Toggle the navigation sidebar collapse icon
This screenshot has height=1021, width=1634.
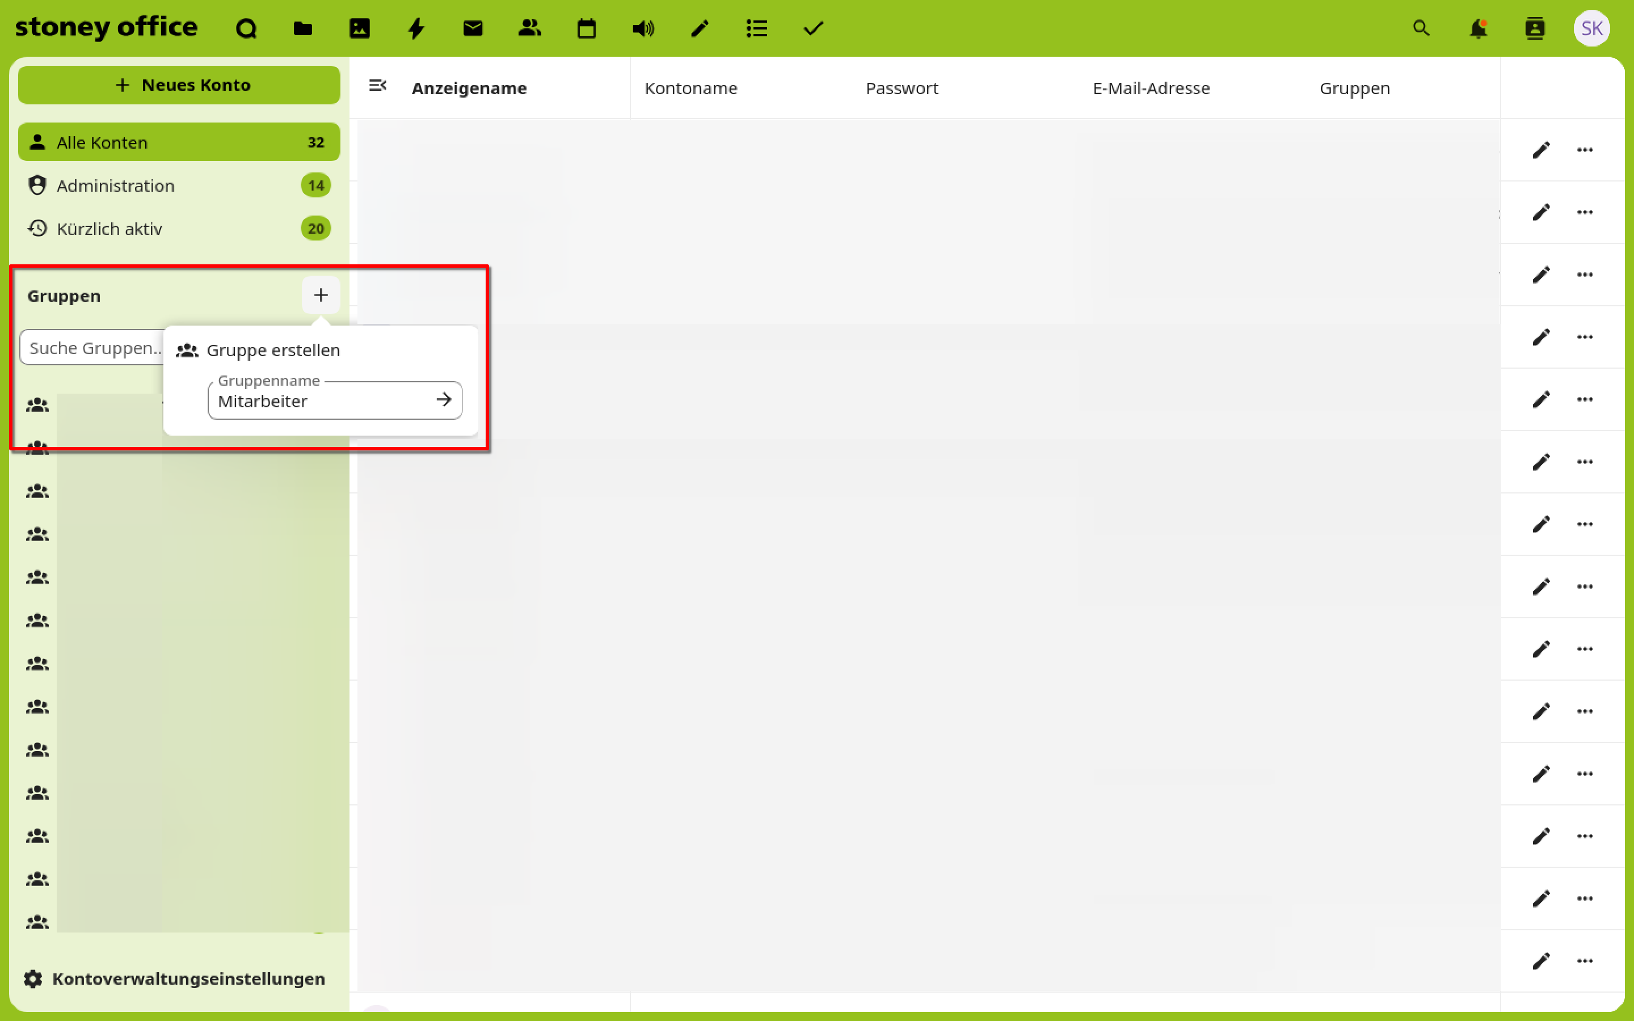(x=377, y=86)
